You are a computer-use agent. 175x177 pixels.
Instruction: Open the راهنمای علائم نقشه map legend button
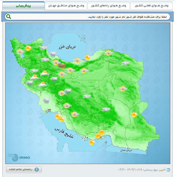[24, 170]
